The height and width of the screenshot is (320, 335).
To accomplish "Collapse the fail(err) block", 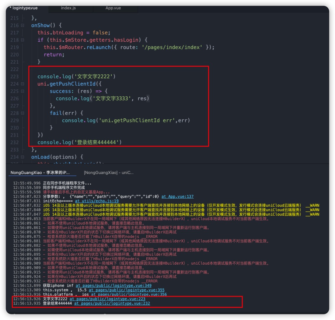I will point(23,113).
